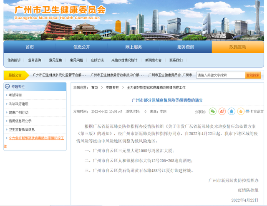
Task: Switch to the 信息公开 tab
Action: tap(81, 47)
